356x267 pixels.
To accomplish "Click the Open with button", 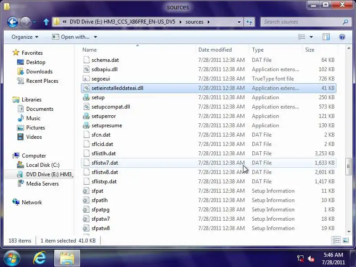I will pyautogui.click(x=71, y=37).
